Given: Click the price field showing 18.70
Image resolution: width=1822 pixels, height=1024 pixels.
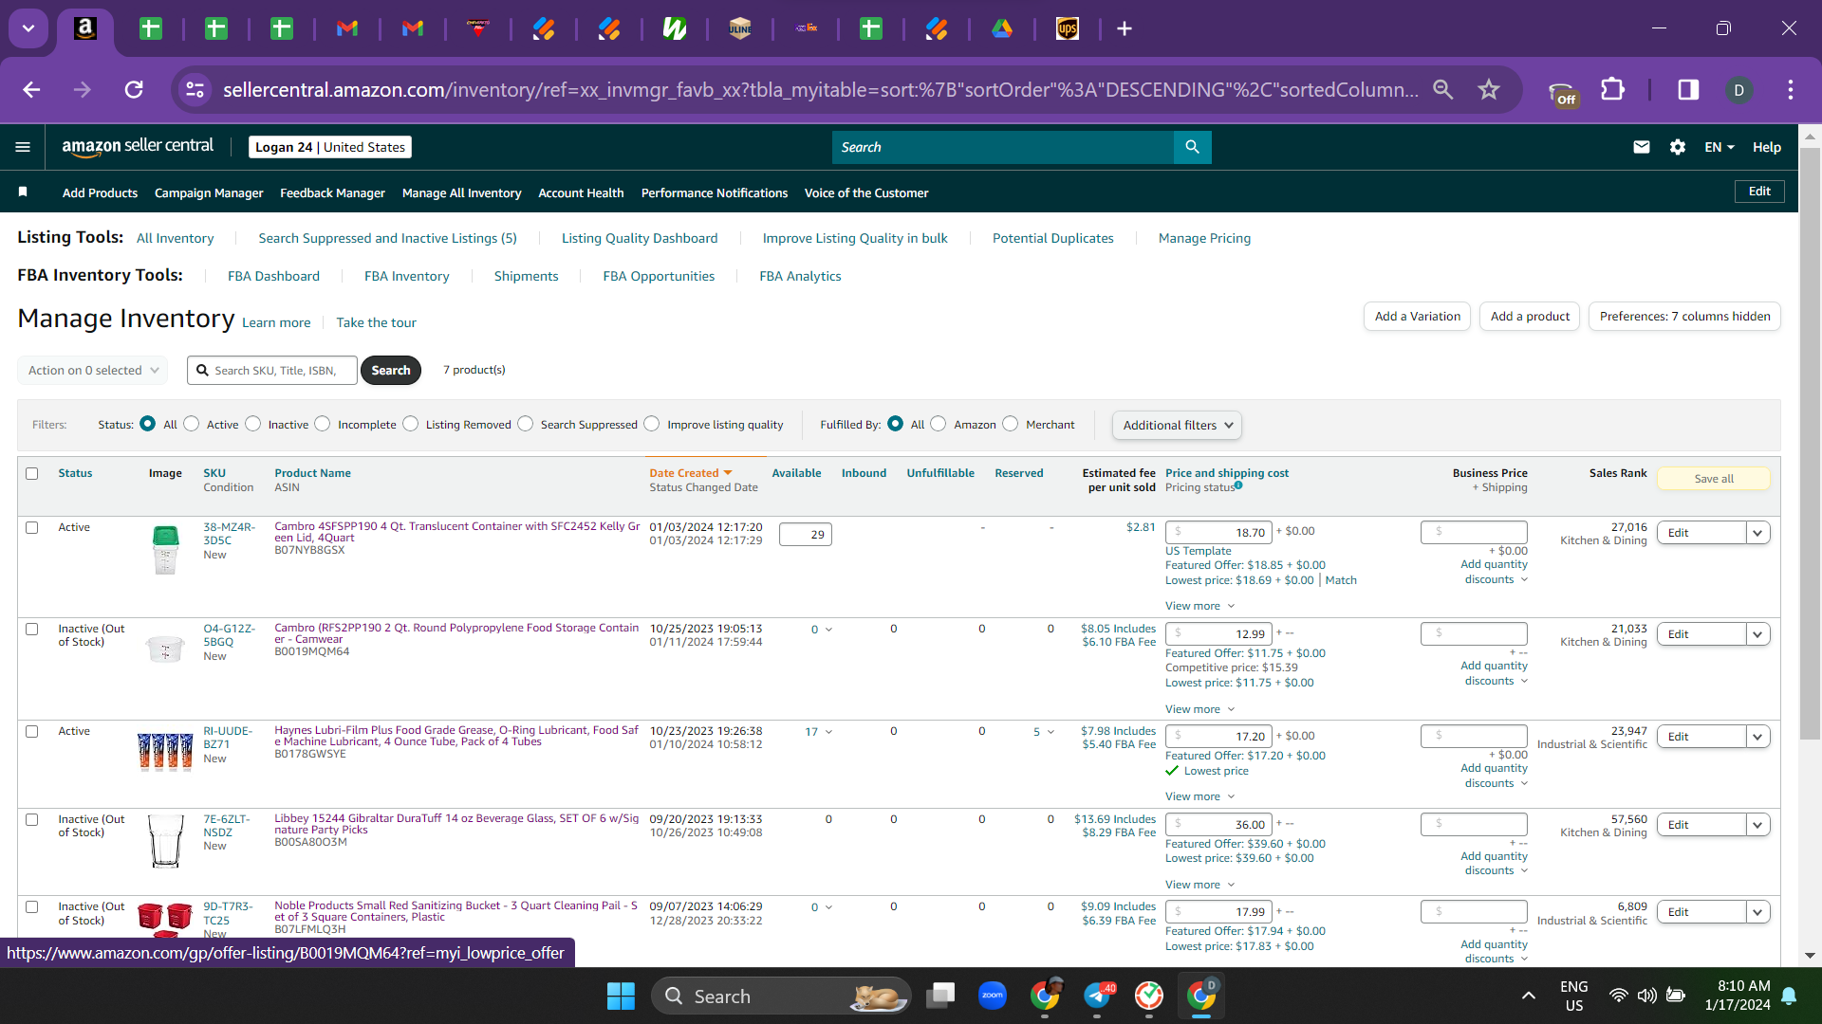Looking at the screenshot, I should (1218, 532).
